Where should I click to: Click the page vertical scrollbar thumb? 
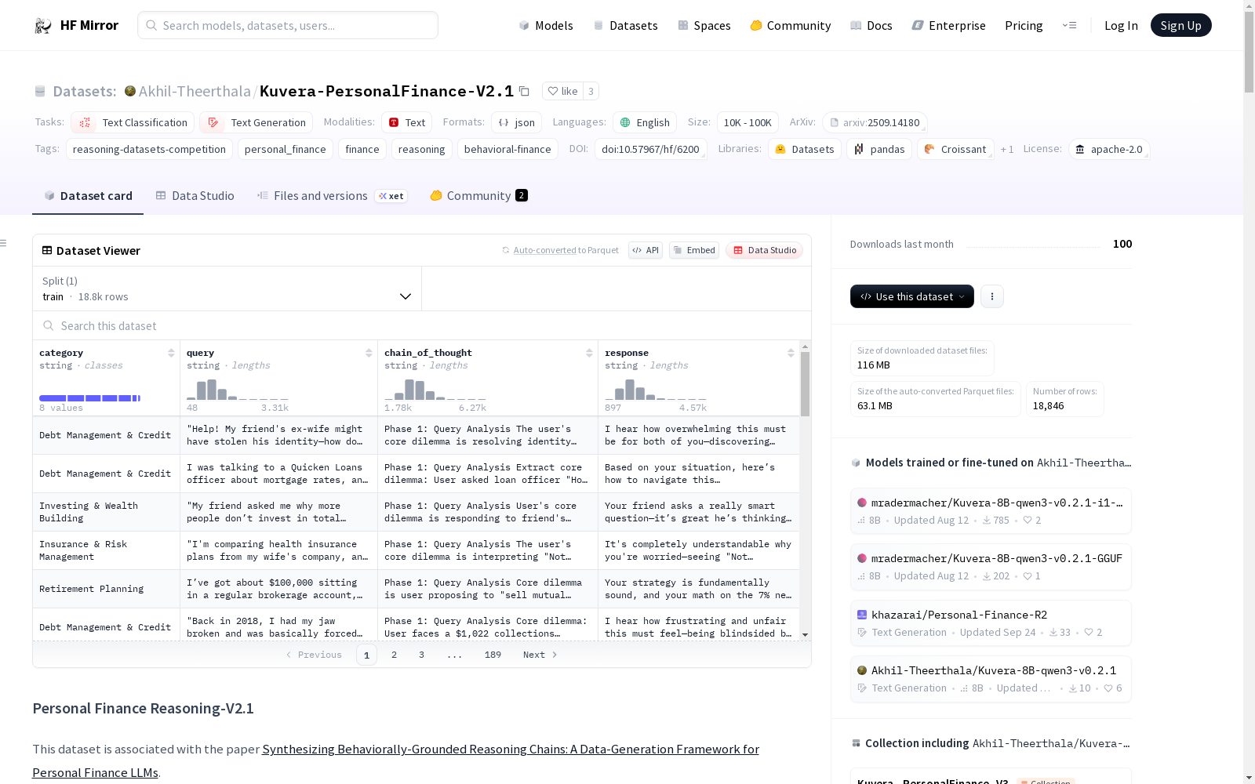point(1249,51)
